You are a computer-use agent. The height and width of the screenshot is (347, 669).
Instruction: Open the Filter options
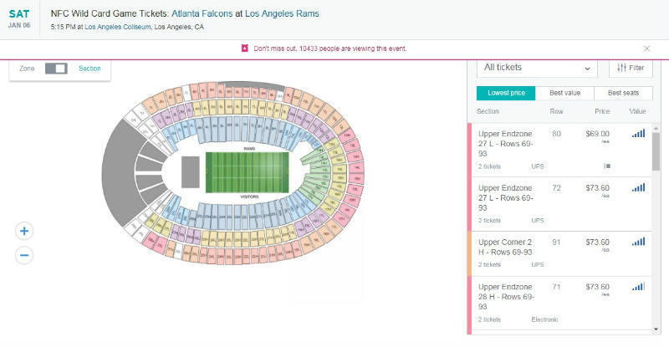(631, 68)
